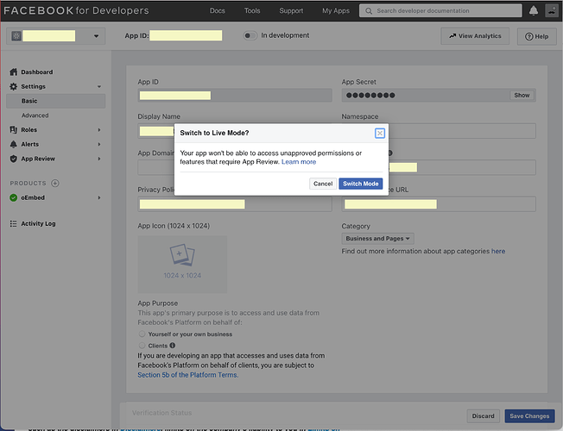Image resolution: width=563 pixels, height=431 pixels.
Task: Open the app selector dropdown arrow
Action: (96, 36)
